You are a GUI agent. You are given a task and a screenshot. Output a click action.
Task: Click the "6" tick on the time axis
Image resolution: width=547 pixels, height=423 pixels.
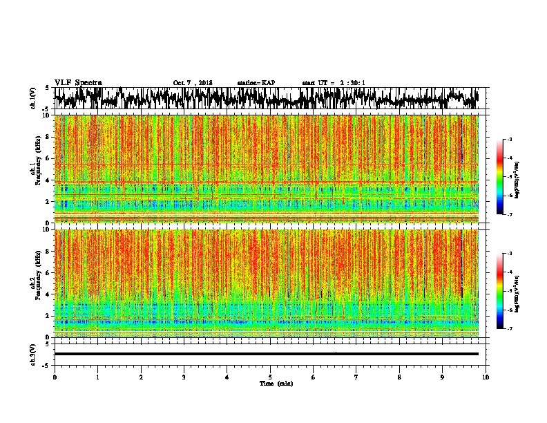314,377
